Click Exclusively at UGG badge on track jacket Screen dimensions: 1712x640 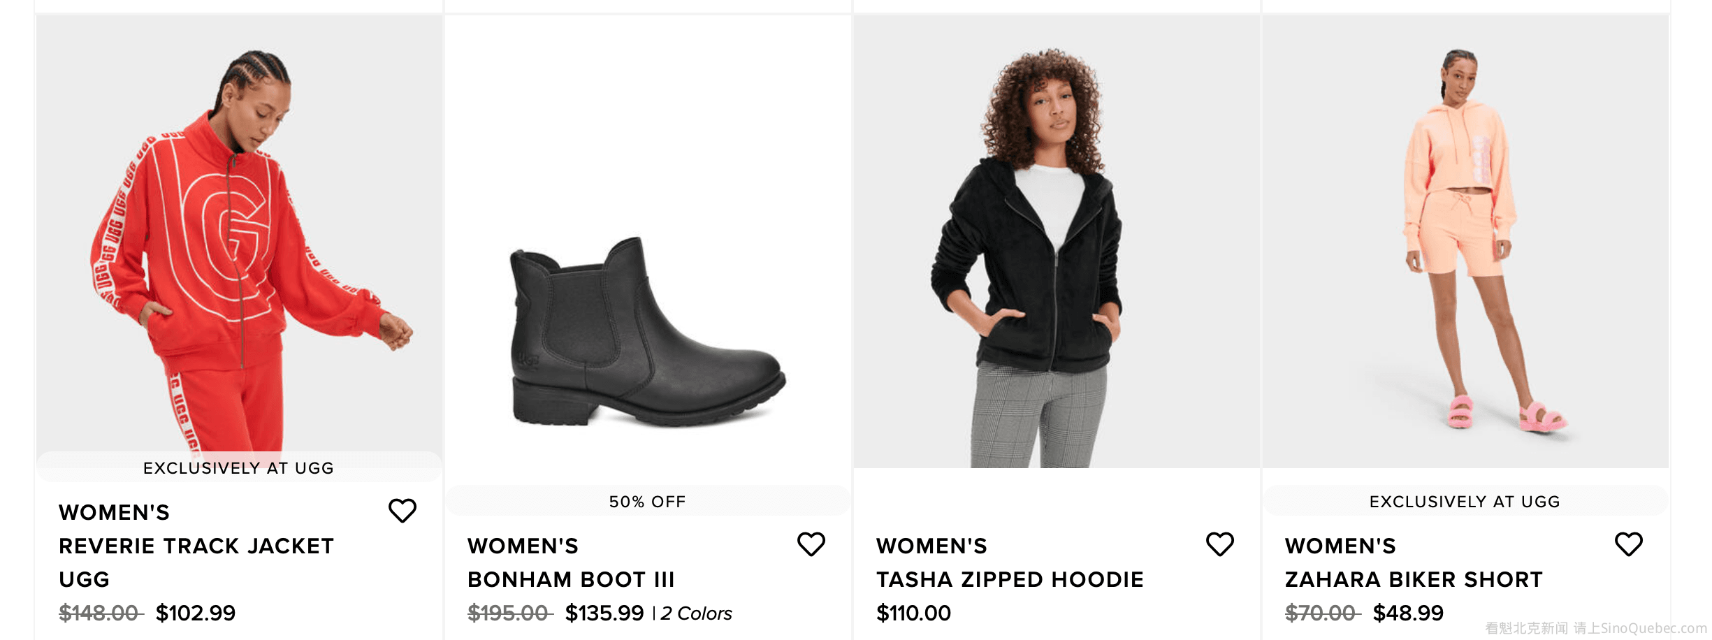pyautogui.click(x=238, y=468)
